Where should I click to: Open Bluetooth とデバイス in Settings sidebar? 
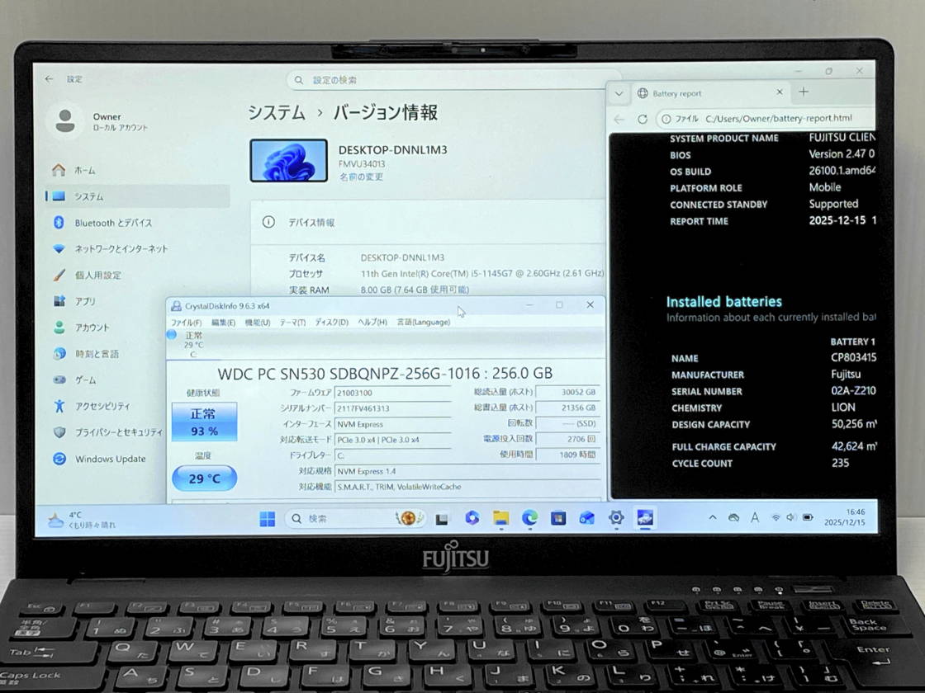tap(112, 223)
